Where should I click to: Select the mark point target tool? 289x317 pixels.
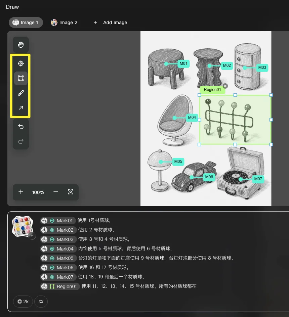[21, 63]
